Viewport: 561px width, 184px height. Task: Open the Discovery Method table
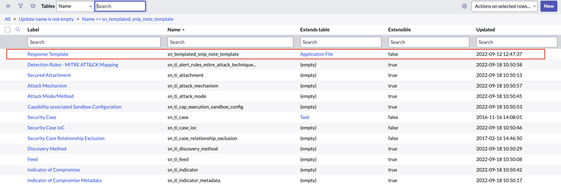47,149
